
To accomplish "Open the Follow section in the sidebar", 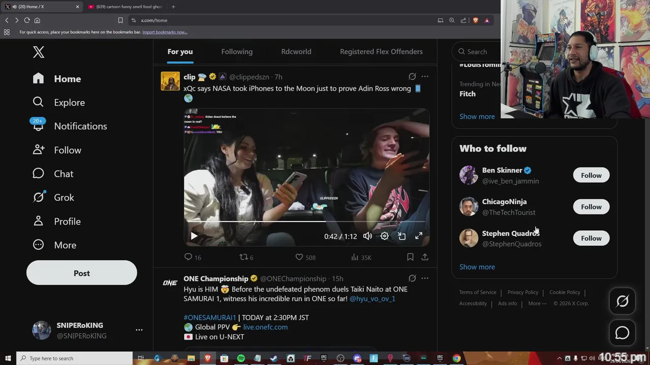I will (x=57, y=150).
